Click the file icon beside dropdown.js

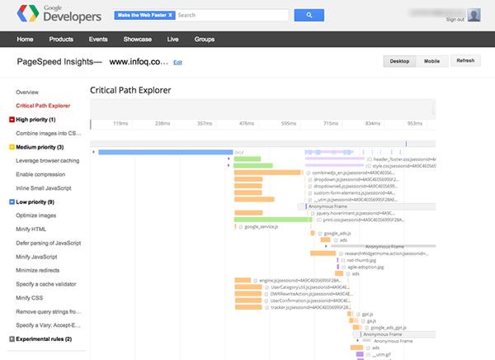[x=310, y=179]
